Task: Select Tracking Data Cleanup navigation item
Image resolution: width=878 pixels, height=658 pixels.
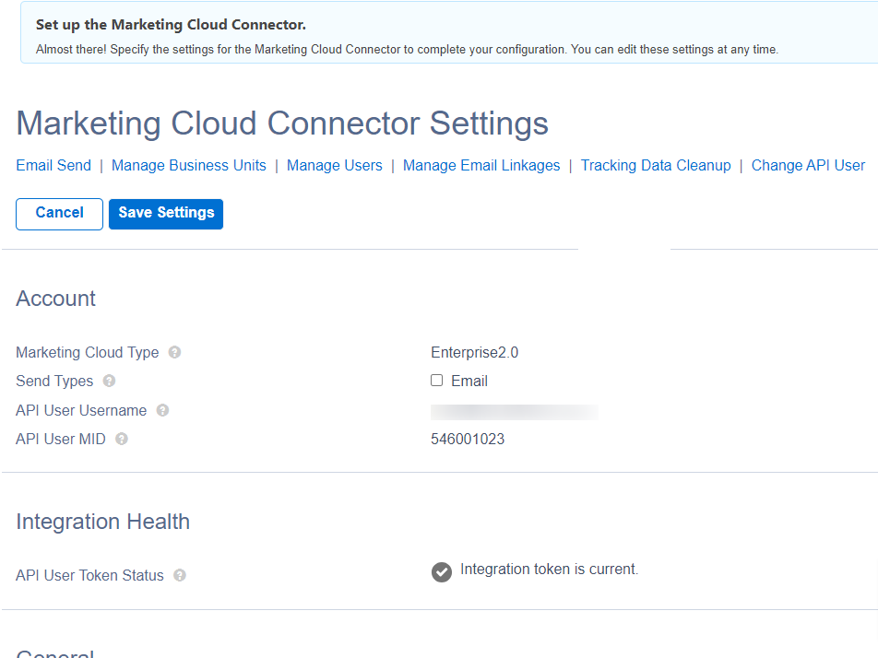Action: (x=655, y=166)
